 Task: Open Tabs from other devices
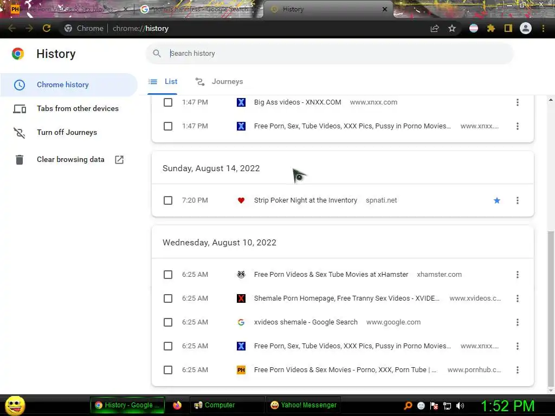click(x=69, y=108)
